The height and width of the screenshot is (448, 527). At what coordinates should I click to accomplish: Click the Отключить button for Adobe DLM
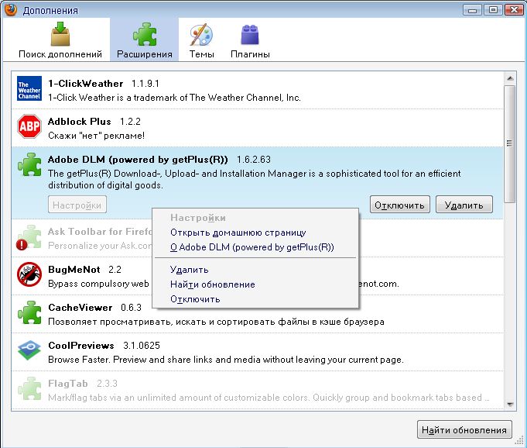tap(399, 205)
